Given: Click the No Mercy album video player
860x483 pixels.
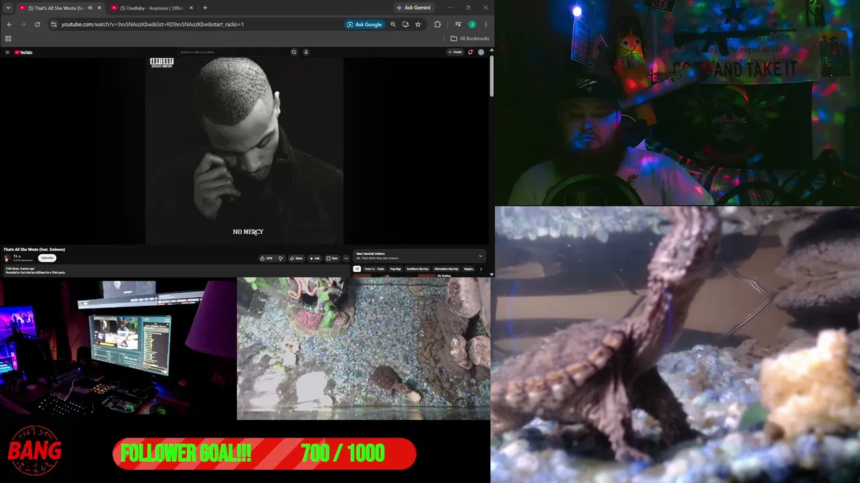Looking at the screenshot, I should (245, 150).
